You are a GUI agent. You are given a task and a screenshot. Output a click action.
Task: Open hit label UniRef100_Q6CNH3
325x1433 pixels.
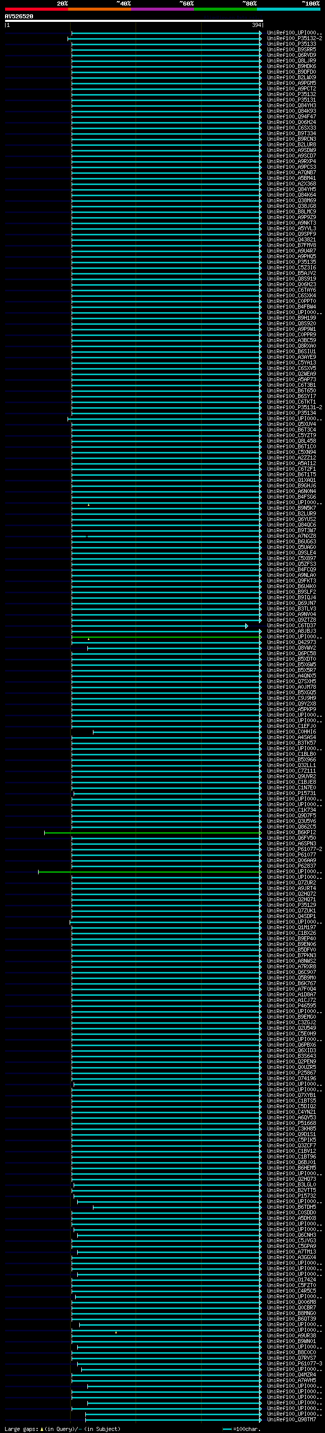(291, 1235)
